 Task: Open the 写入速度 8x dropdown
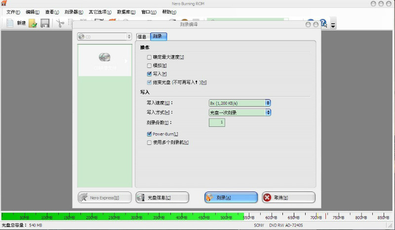[240, 103]
